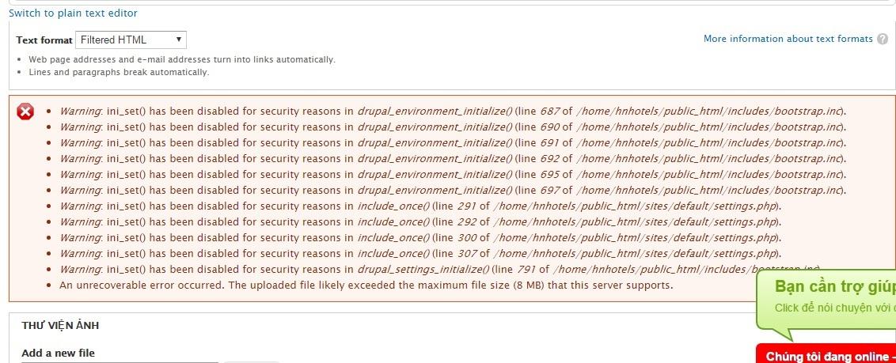Viewport: 896px width, 363px height.
Task: Open the Text format dropdown
Action: 131,40
